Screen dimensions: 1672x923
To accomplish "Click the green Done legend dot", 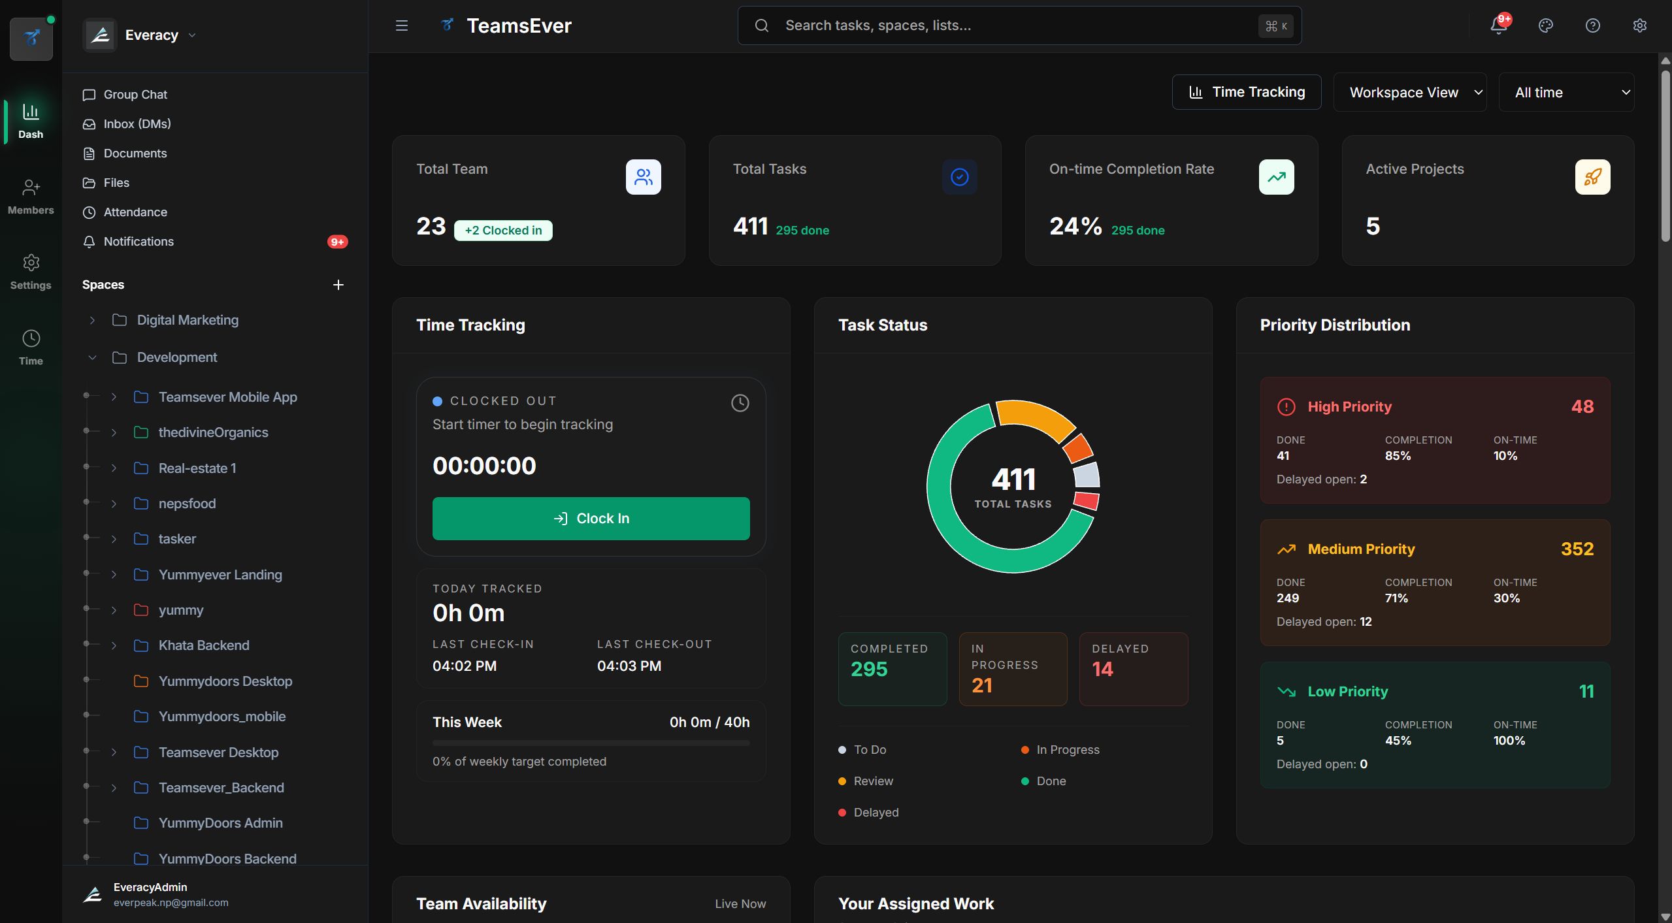I will 1025,781.
